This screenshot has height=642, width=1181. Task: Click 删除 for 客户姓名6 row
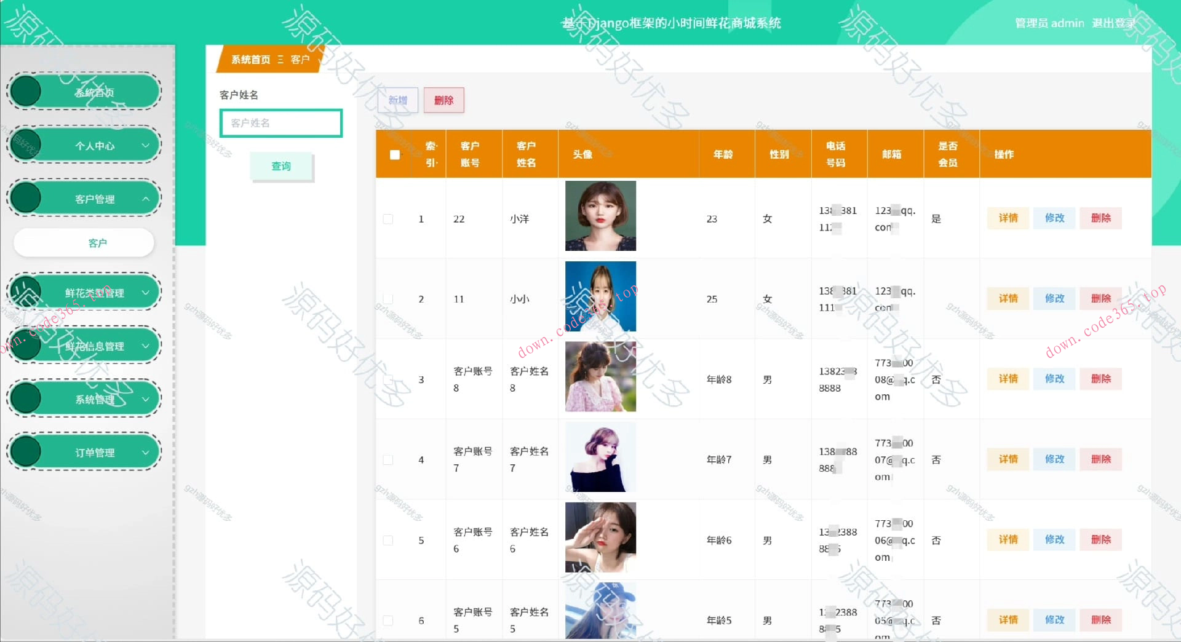pyautogui.click(x=1101, y=539)
